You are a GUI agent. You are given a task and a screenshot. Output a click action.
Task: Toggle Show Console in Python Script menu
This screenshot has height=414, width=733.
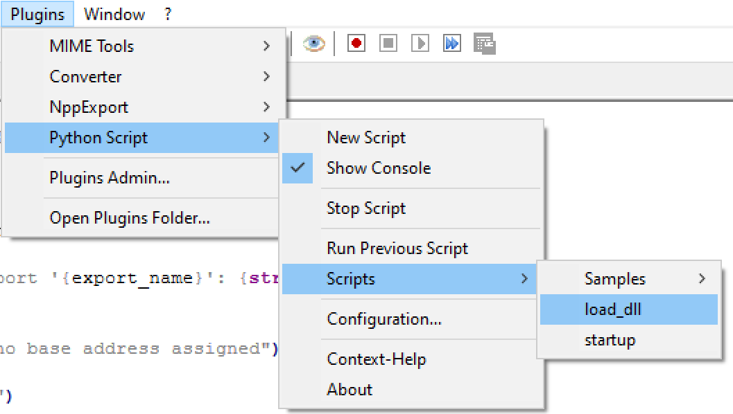click(x=378, y=168)
